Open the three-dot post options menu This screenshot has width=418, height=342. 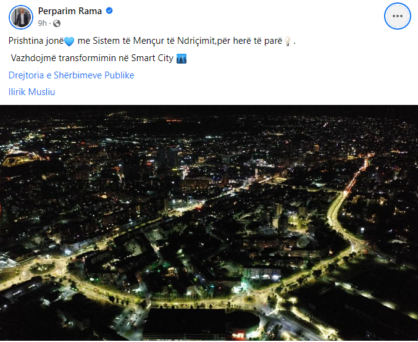[x=397, y=16]
